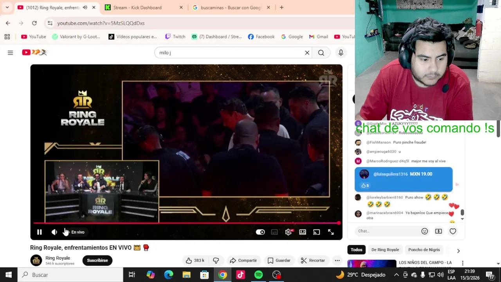Open the emoji picker in live chat

coord(424,231)
